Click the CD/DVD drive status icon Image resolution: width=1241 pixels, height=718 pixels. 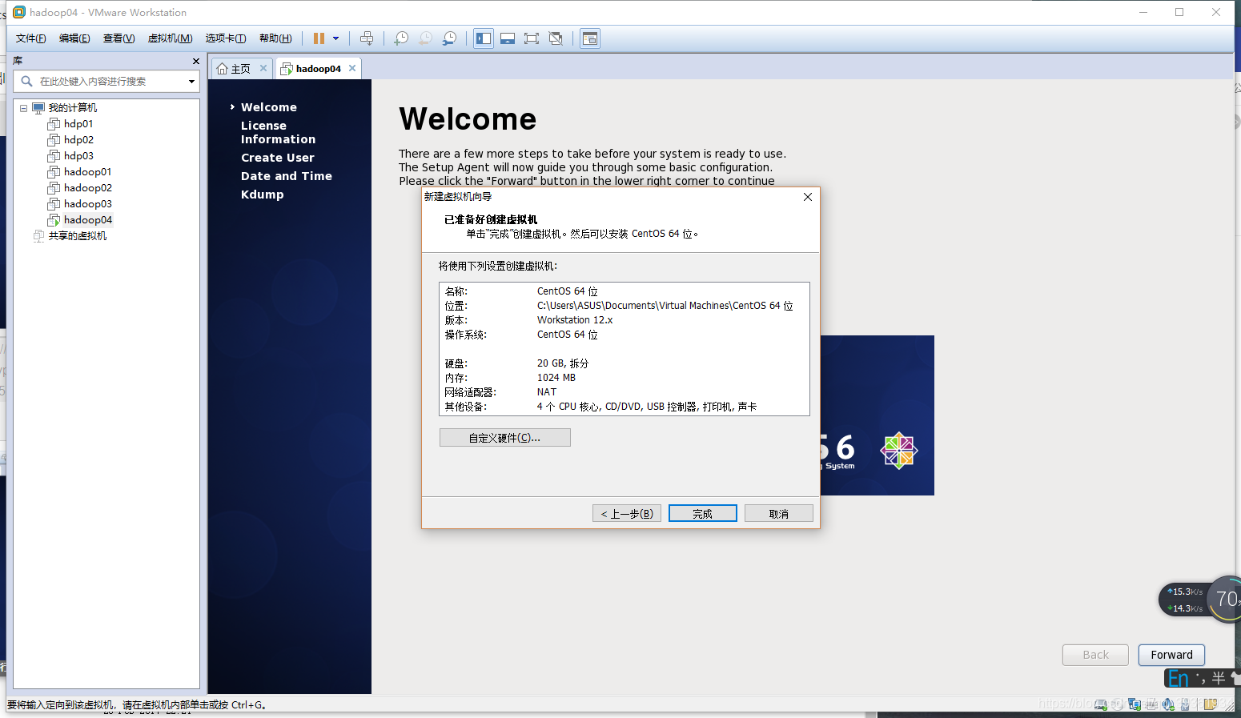[x=1118, y=704]
